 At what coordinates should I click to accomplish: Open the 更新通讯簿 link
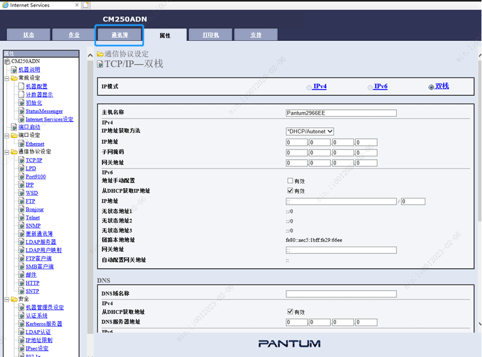pos(39,234)
